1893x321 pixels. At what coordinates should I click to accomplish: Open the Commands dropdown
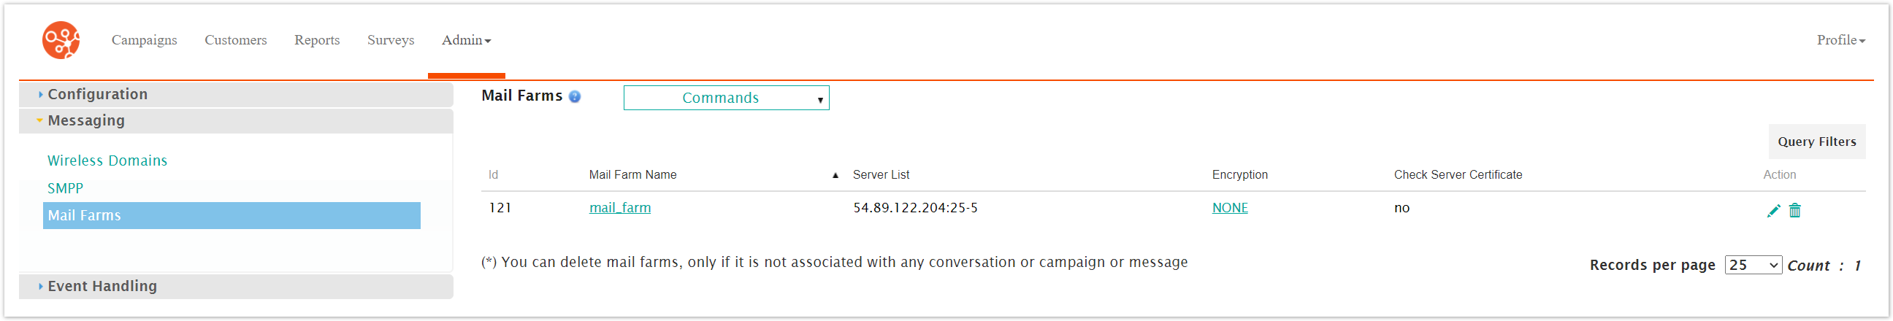(x=725, y=98)
